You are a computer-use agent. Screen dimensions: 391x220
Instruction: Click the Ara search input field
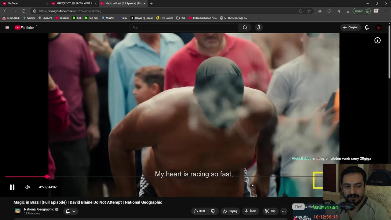click(184, 28)
